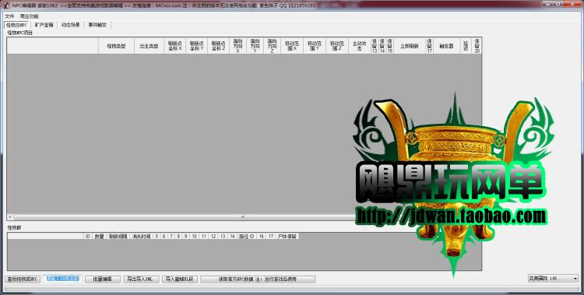Click the 触发器 column header

pyautogui.click(x=447, y=46)
